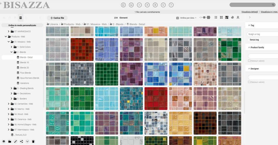
Task: Click the stacked-panel tree view icon
Action: pos(20,18)
